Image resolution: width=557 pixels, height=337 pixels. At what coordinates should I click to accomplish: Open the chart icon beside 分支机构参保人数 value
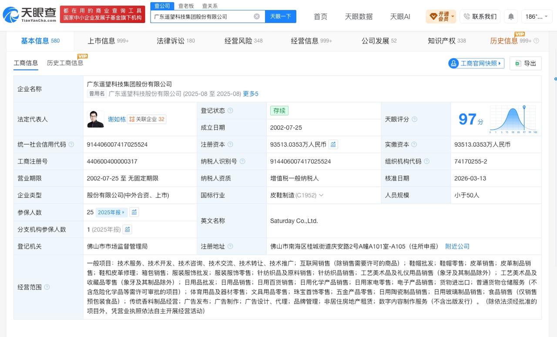point(127,229)
